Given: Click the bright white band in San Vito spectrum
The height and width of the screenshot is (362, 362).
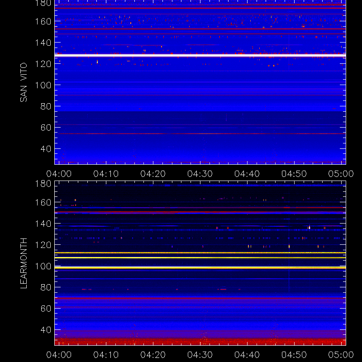Looking at the screenshot, I should click(200, 55).
